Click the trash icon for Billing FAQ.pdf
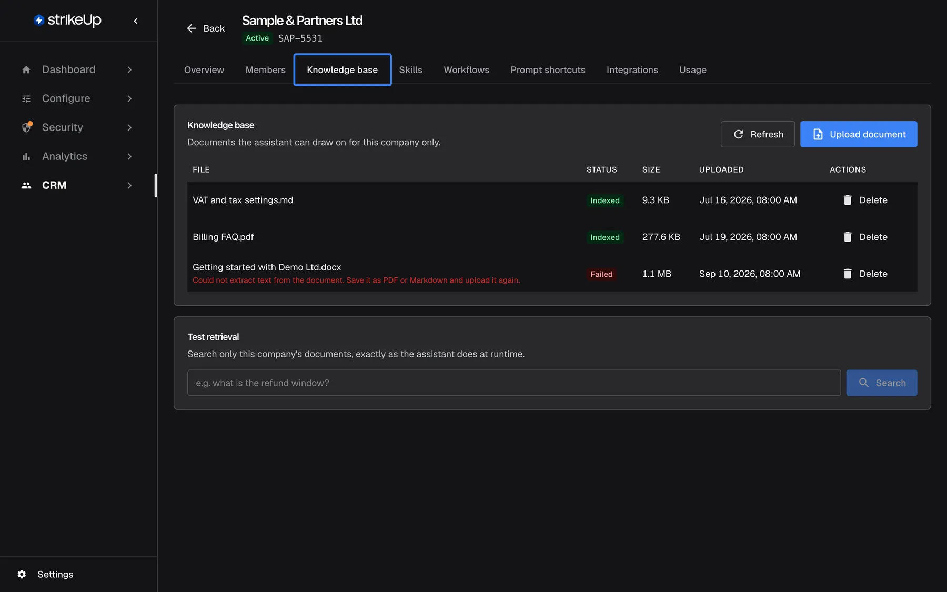The image size is (947, 592). pyautogui.click(x=847, y=237)
